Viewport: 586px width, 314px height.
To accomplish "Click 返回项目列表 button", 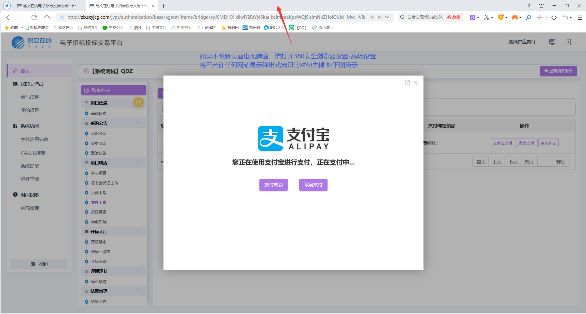I will [558, 71].
